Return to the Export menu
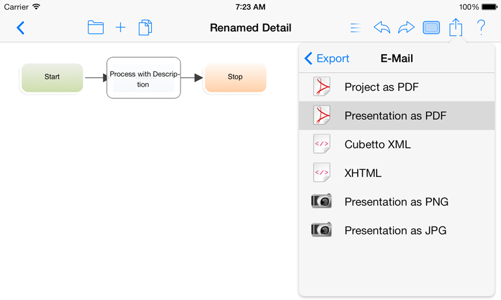Viewport: 501px width, 300px height. coord(327,59)
